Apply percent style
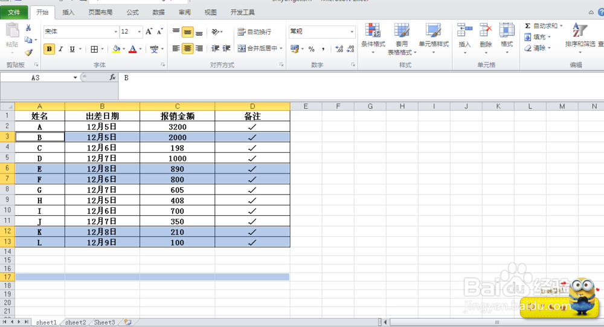The height and width of the screenshot is (327, 604). coord(311,49)
